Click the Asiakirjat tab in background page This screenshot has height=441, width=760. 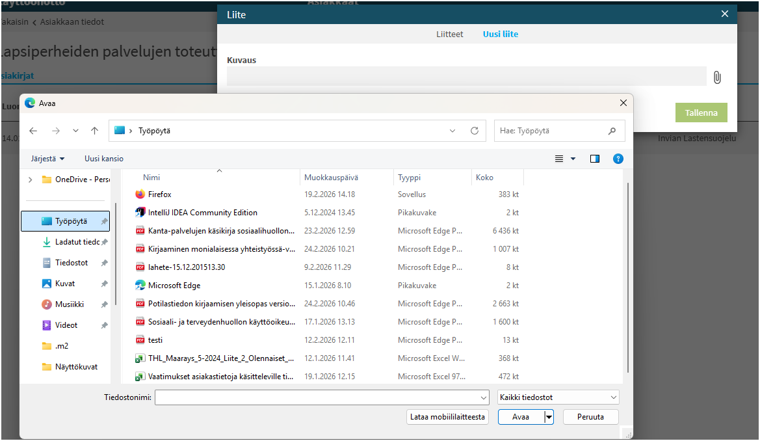18,75
